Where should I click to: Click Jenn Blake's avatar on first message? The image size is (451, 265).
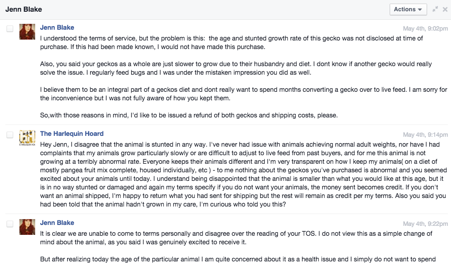(28, 31)
